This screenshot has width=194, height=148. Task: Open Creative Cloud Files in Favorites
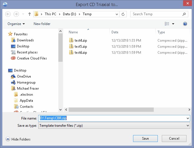pos(32,58)
